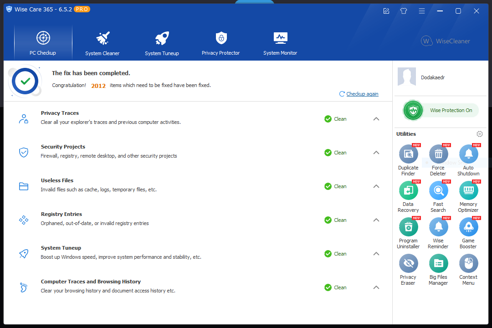
Task: Open the System Monitor tab
Action: click(x=280, y=43)
